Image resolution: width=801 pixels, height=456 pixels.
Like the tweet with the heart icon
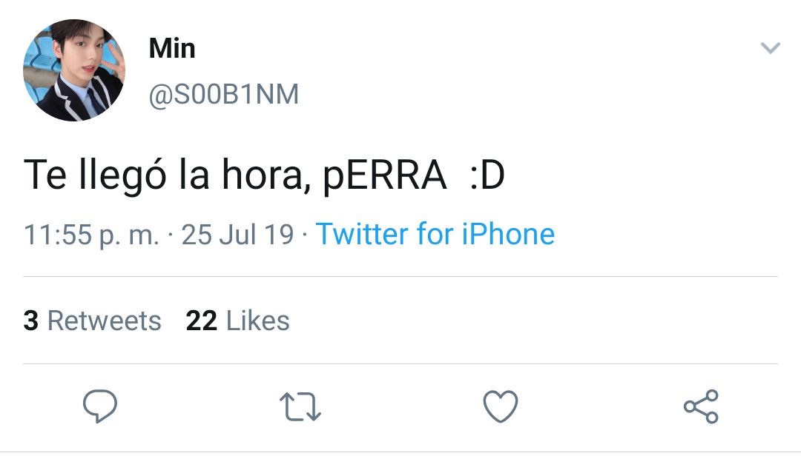tap(501, 406)
